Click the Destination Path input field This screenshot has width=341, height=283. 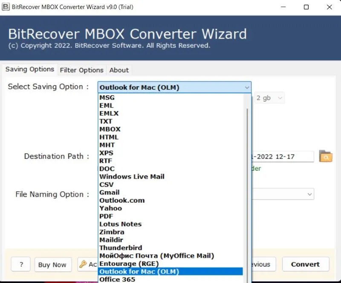(283, 156)
